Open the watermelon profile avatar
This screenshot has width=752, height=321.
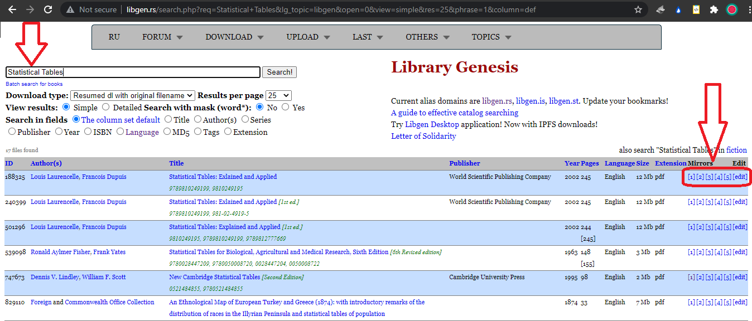tap(731, 9)
